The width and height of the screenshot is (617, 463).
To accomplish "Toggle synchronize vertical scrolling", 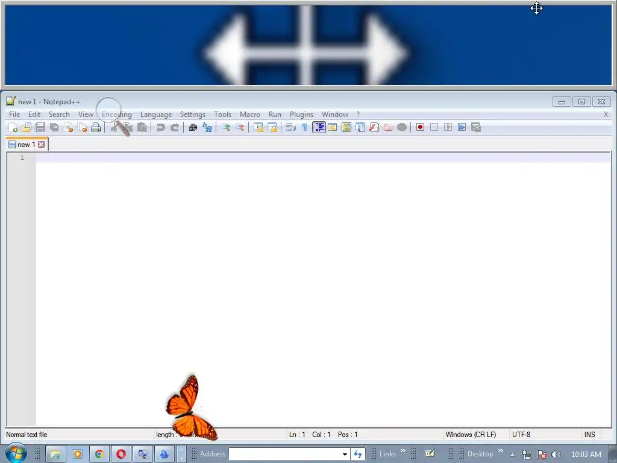I will pos(258,127).
